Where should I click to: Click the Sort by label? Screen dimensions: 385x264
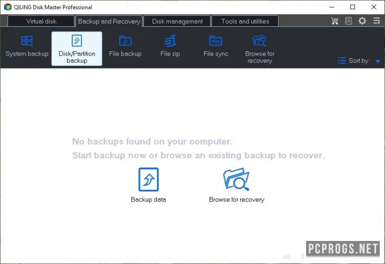coord(359,60)
